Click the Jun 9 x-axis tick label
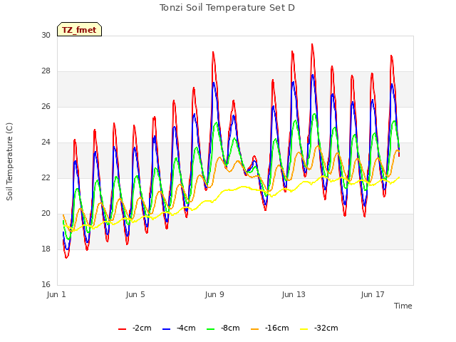This screenshot has width=456, height=342. click(x=214, y=294)
